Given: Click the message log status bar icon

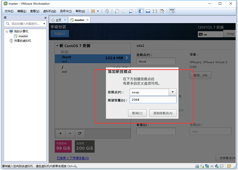Looking at the screenshot, I should [x=229, y=166].
